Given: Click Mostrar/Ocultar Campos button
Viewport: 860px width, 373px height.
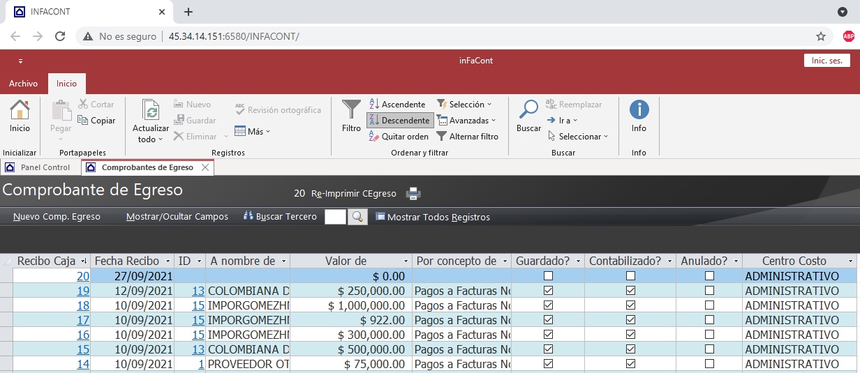Looking at the screenshot, I should (x=177, y=217).
